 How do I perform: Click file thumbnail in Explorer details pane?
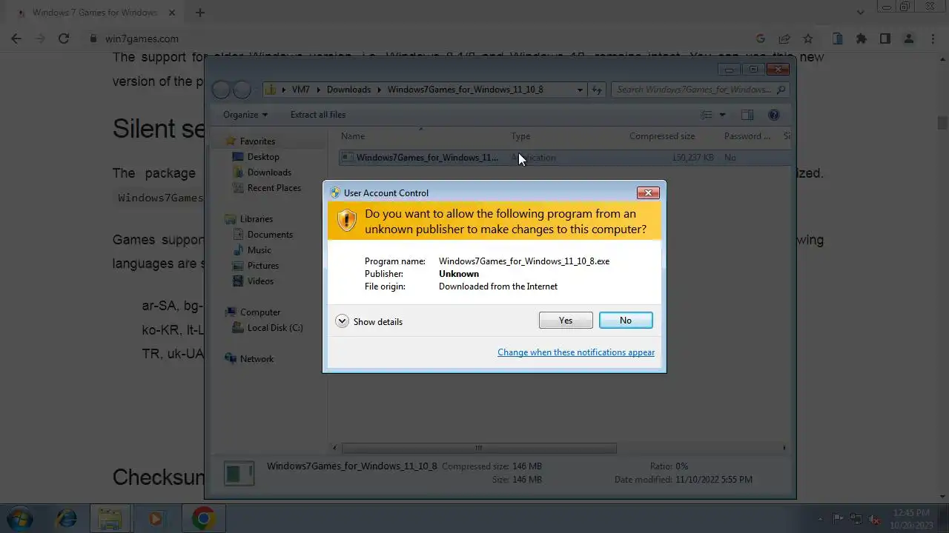point(239,473)
